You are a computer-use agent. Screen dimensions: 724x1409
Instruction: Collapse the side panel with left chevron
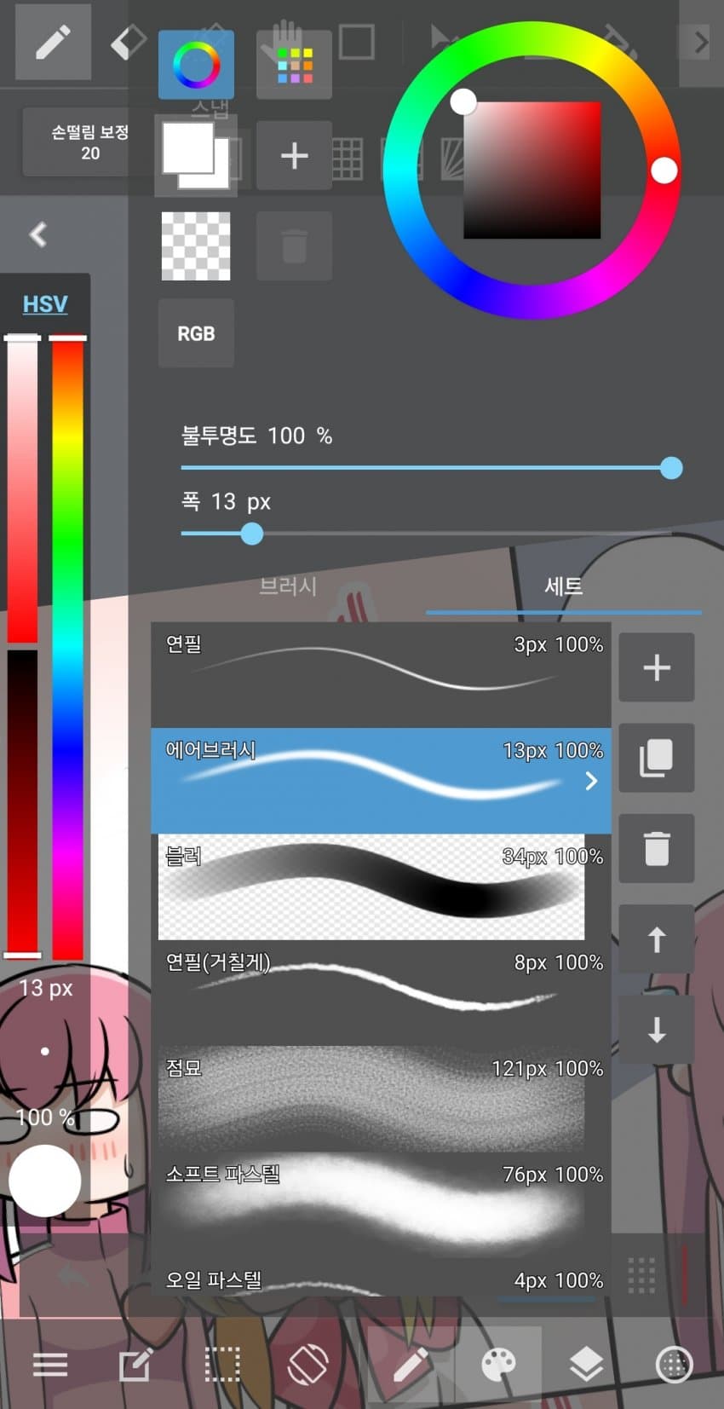pyautogui.click(x=37, y=234)
